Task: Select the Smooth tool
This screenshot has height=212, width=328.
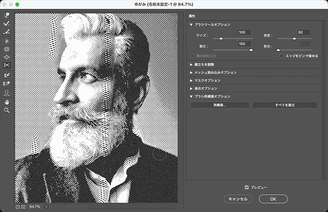Action: pyautogui.click(x=7, y=32)
